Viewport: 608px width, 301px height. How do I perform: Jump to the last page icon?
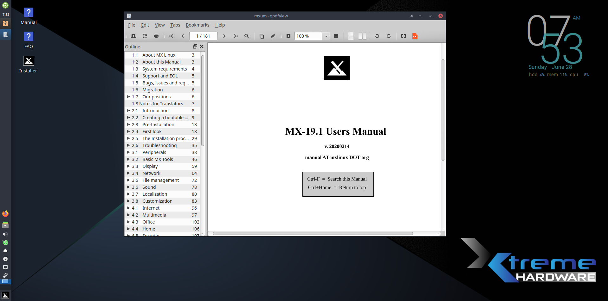(x=235, y=36)
